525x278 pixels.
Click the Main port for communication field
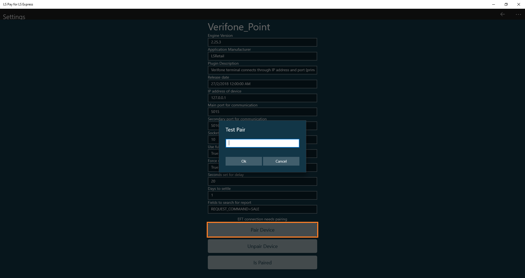point(262,112)
